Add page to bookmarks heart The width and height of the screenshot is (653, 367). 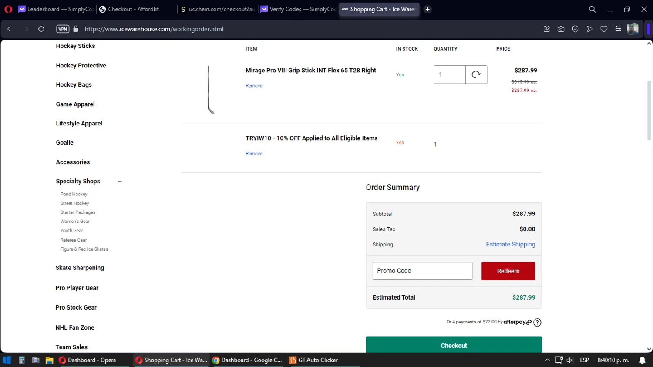point(604,29)
